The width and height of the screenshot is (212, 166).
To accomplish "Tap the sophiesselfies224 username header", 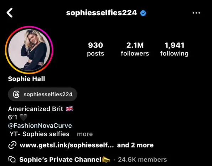I will coord(102,13).
